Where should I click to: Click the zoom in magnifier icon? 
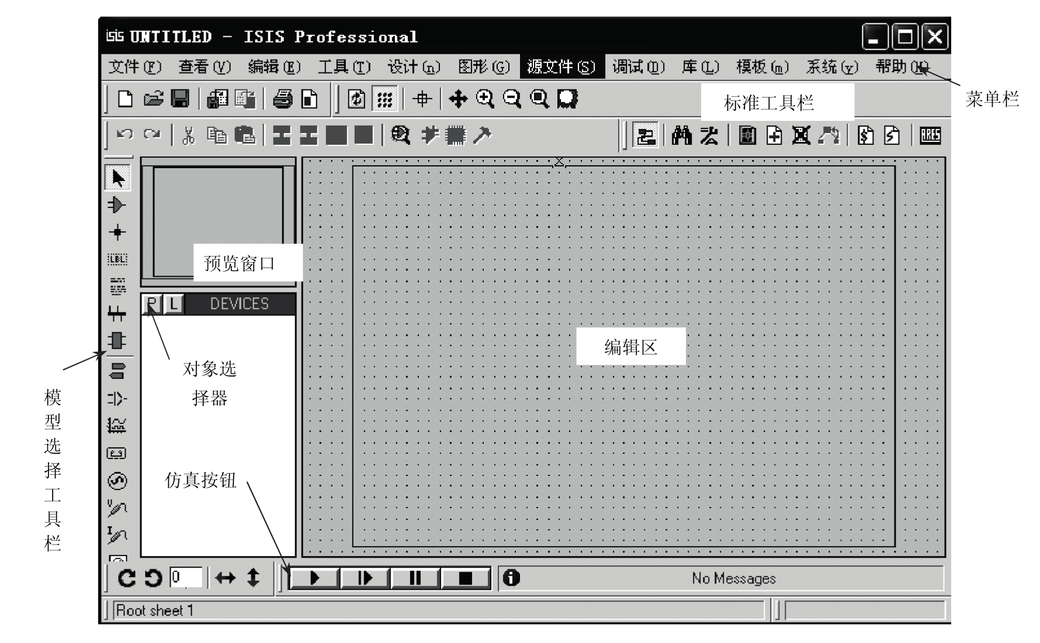484,99
